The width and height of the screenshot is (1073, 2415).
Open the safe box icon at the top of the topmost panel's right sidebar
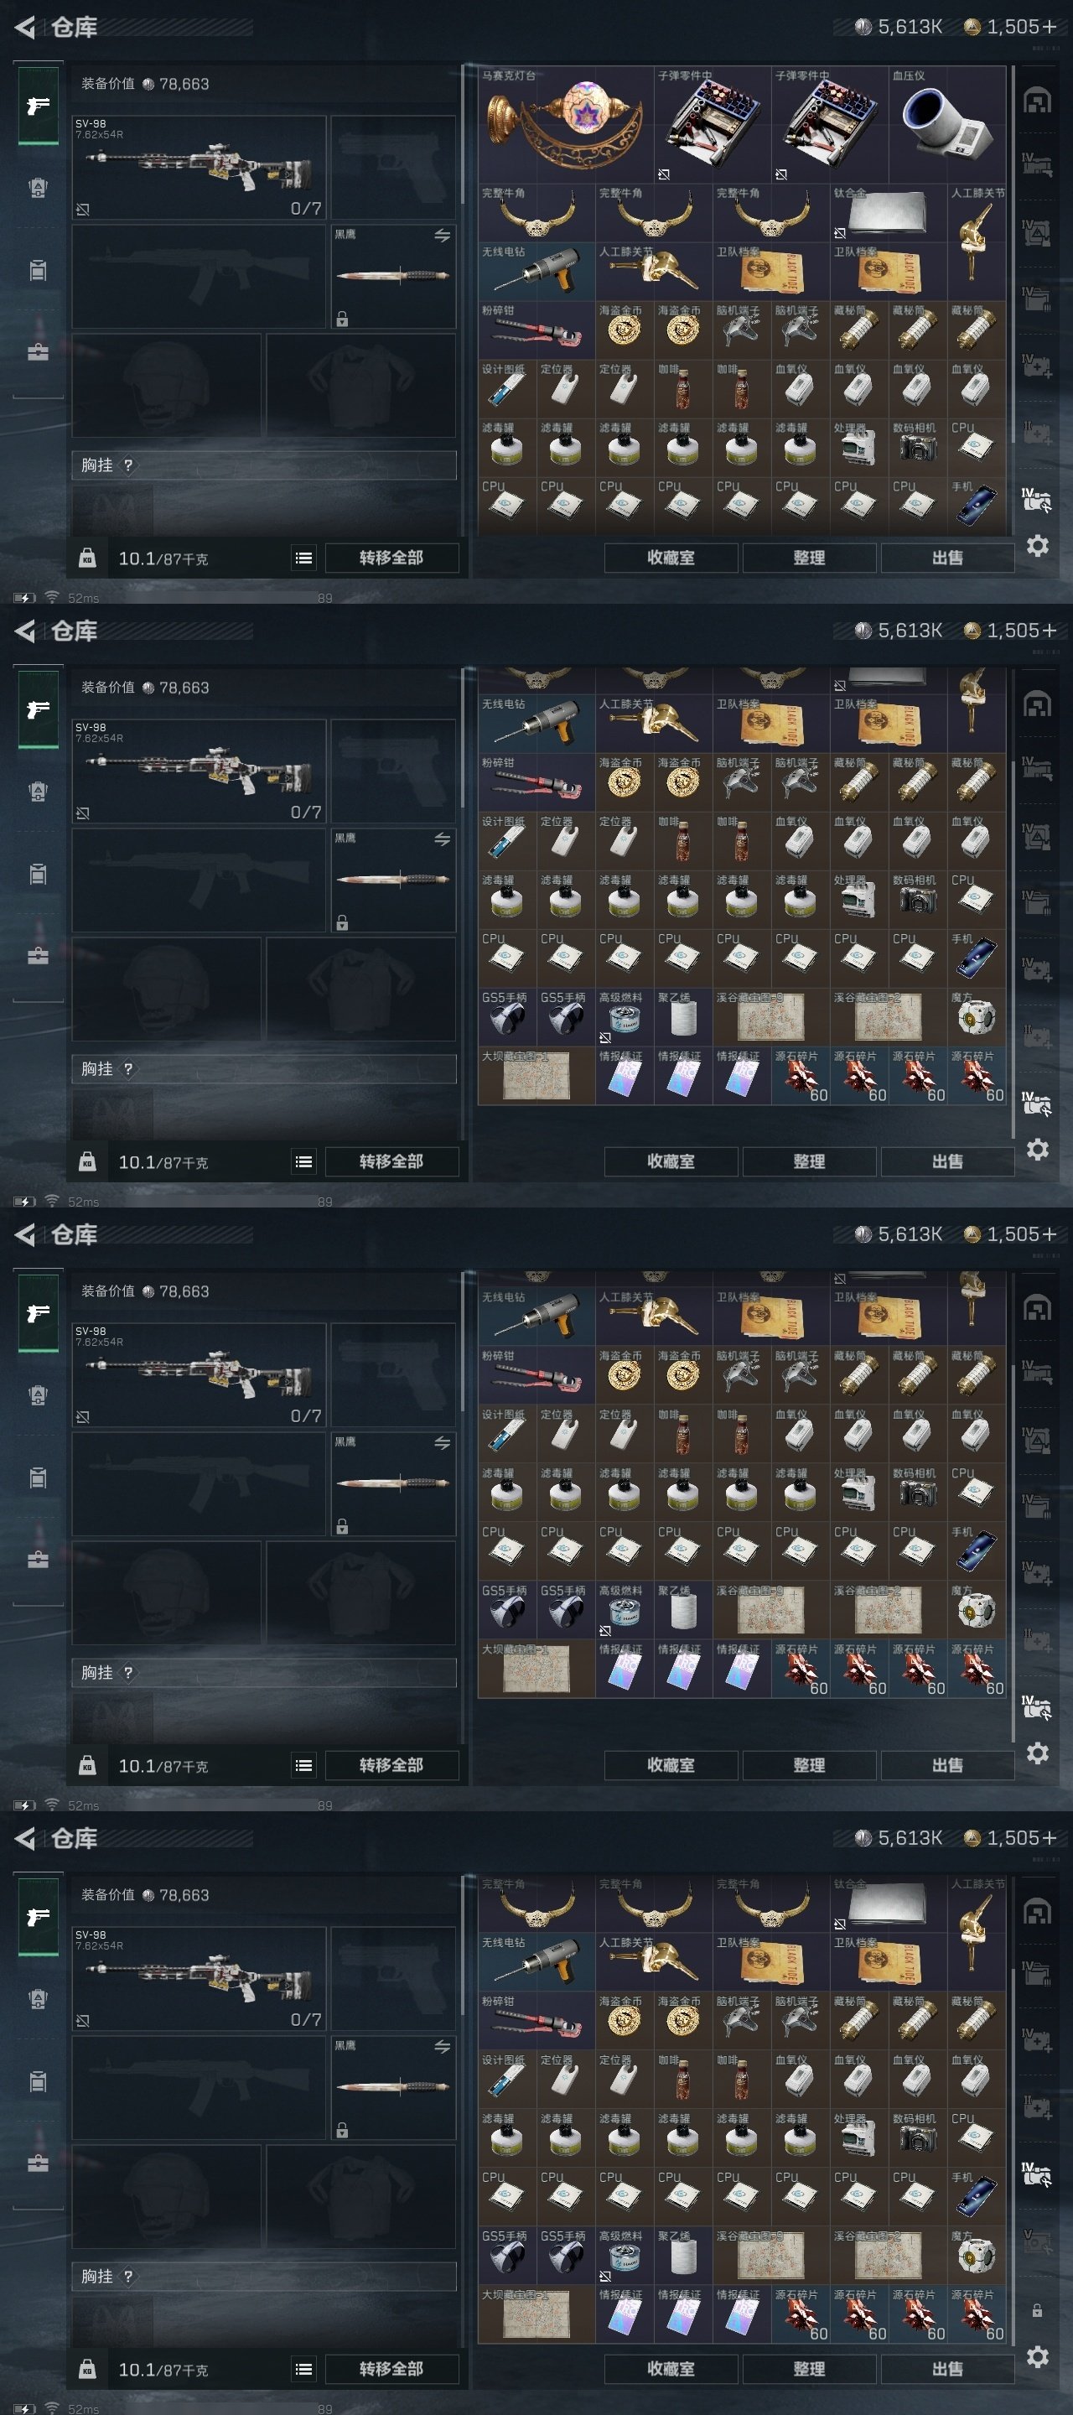click(x=1036, y=101)
